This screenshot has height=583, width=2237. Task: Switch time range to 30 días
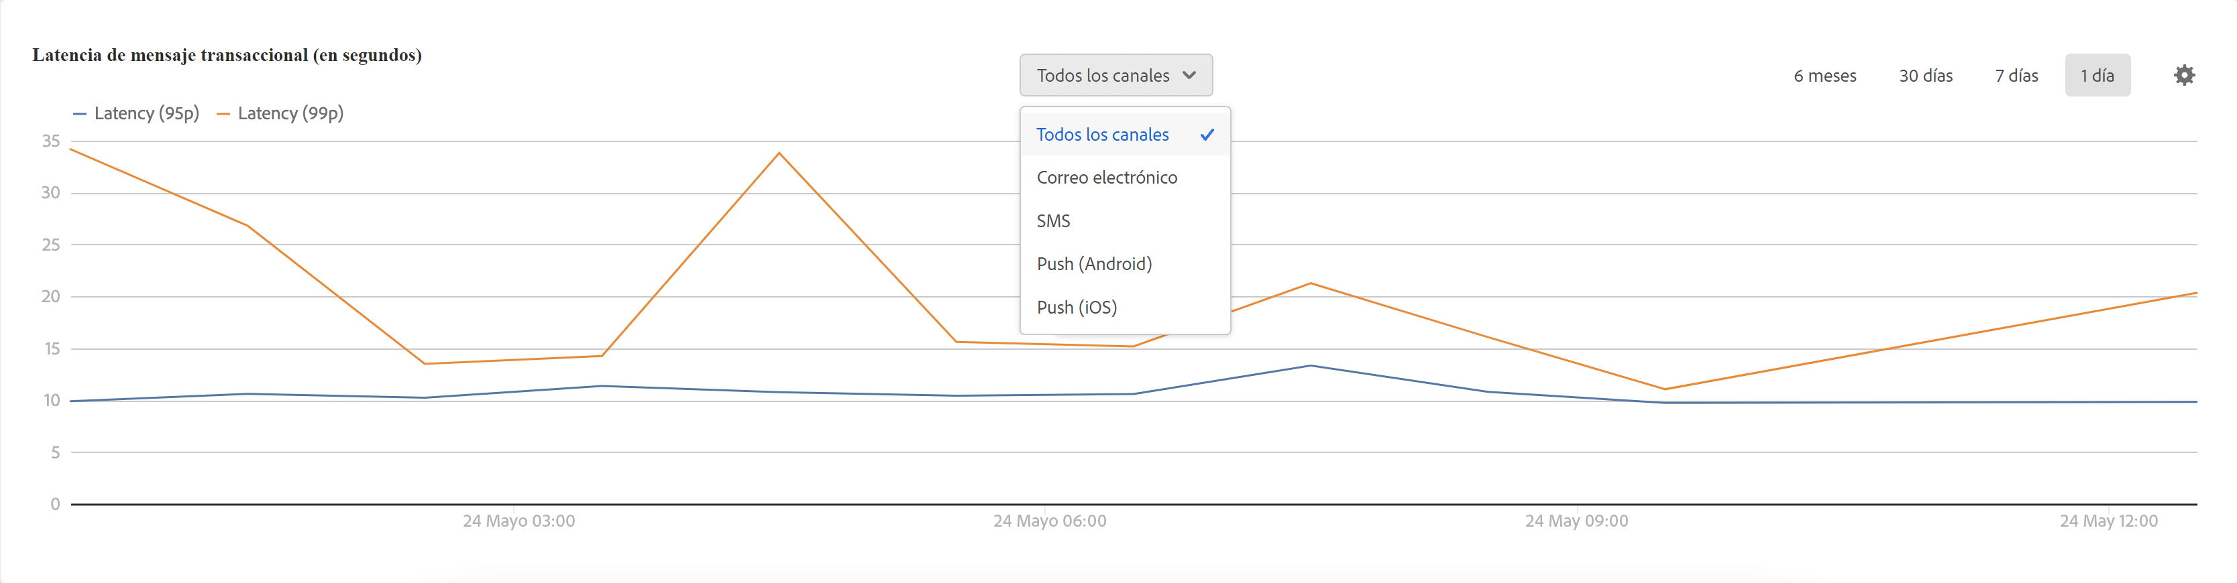[x=1925, y=76]
